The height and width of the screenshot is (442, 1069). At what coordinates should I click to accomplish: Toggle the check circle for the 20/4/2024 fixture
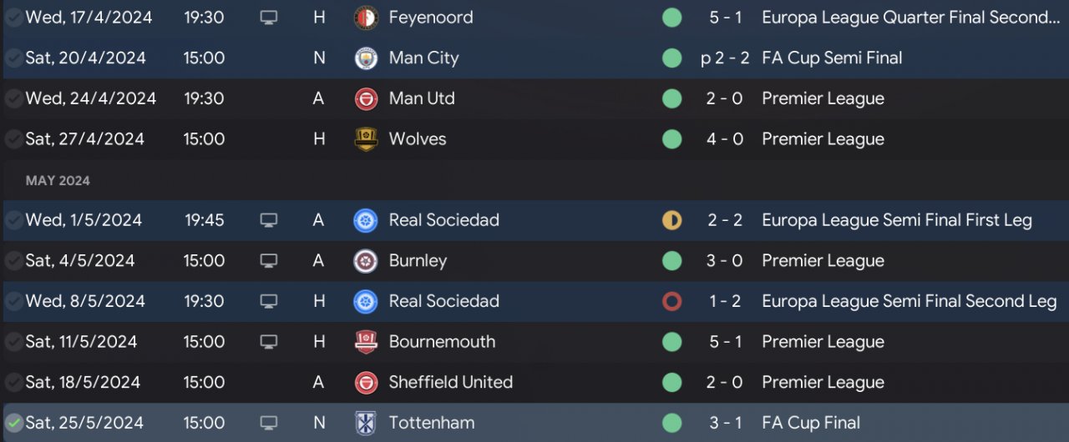13,58
